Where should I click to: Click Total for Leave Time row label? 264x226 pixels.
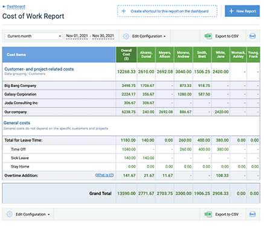(24, 140)
